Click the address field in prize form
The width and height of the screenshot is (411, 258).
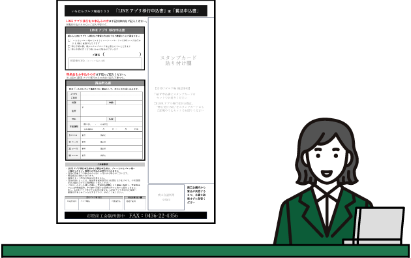click(112, 111)
